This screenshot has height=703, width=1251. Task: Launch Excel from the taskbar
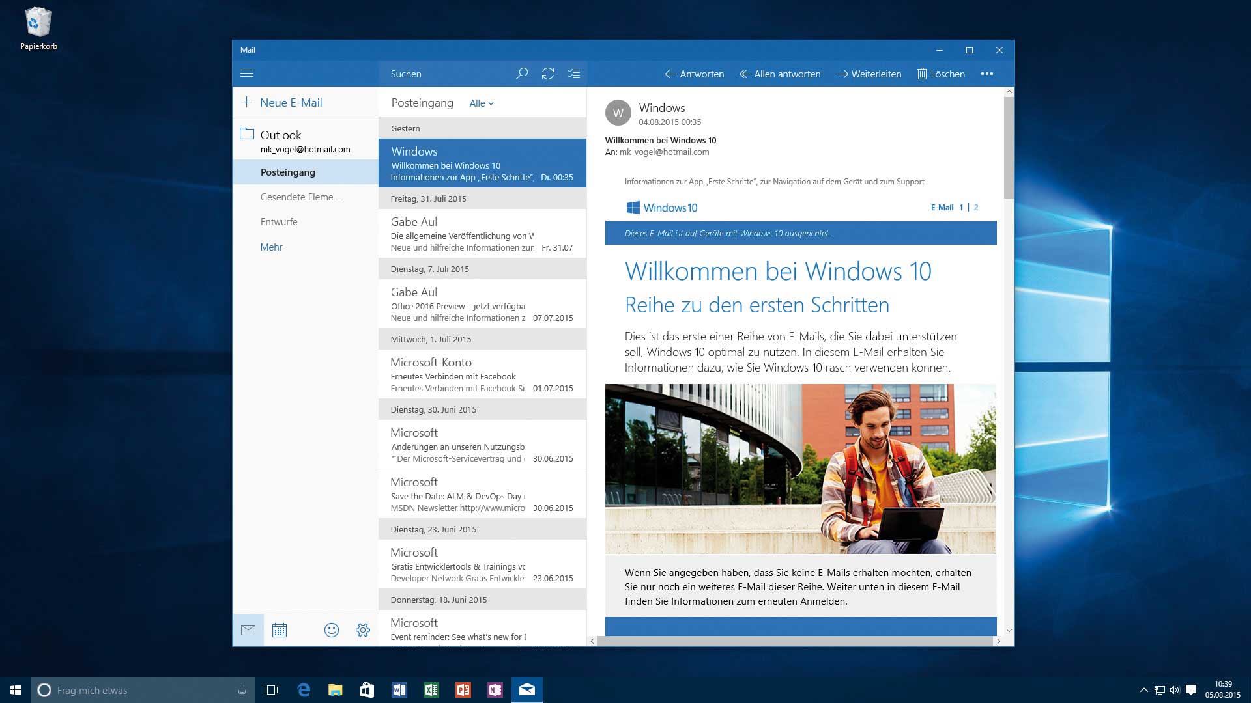[x=431, y=690]
